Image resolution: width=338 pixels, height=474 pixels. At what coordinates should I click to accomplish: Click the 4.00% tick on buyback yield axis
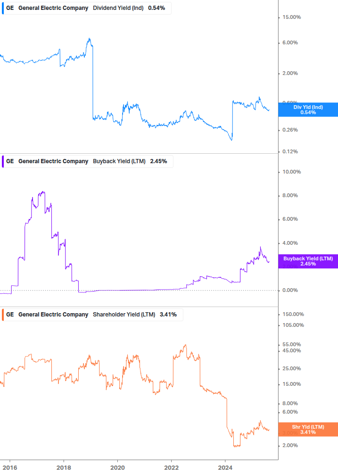(x=290, y=243)
